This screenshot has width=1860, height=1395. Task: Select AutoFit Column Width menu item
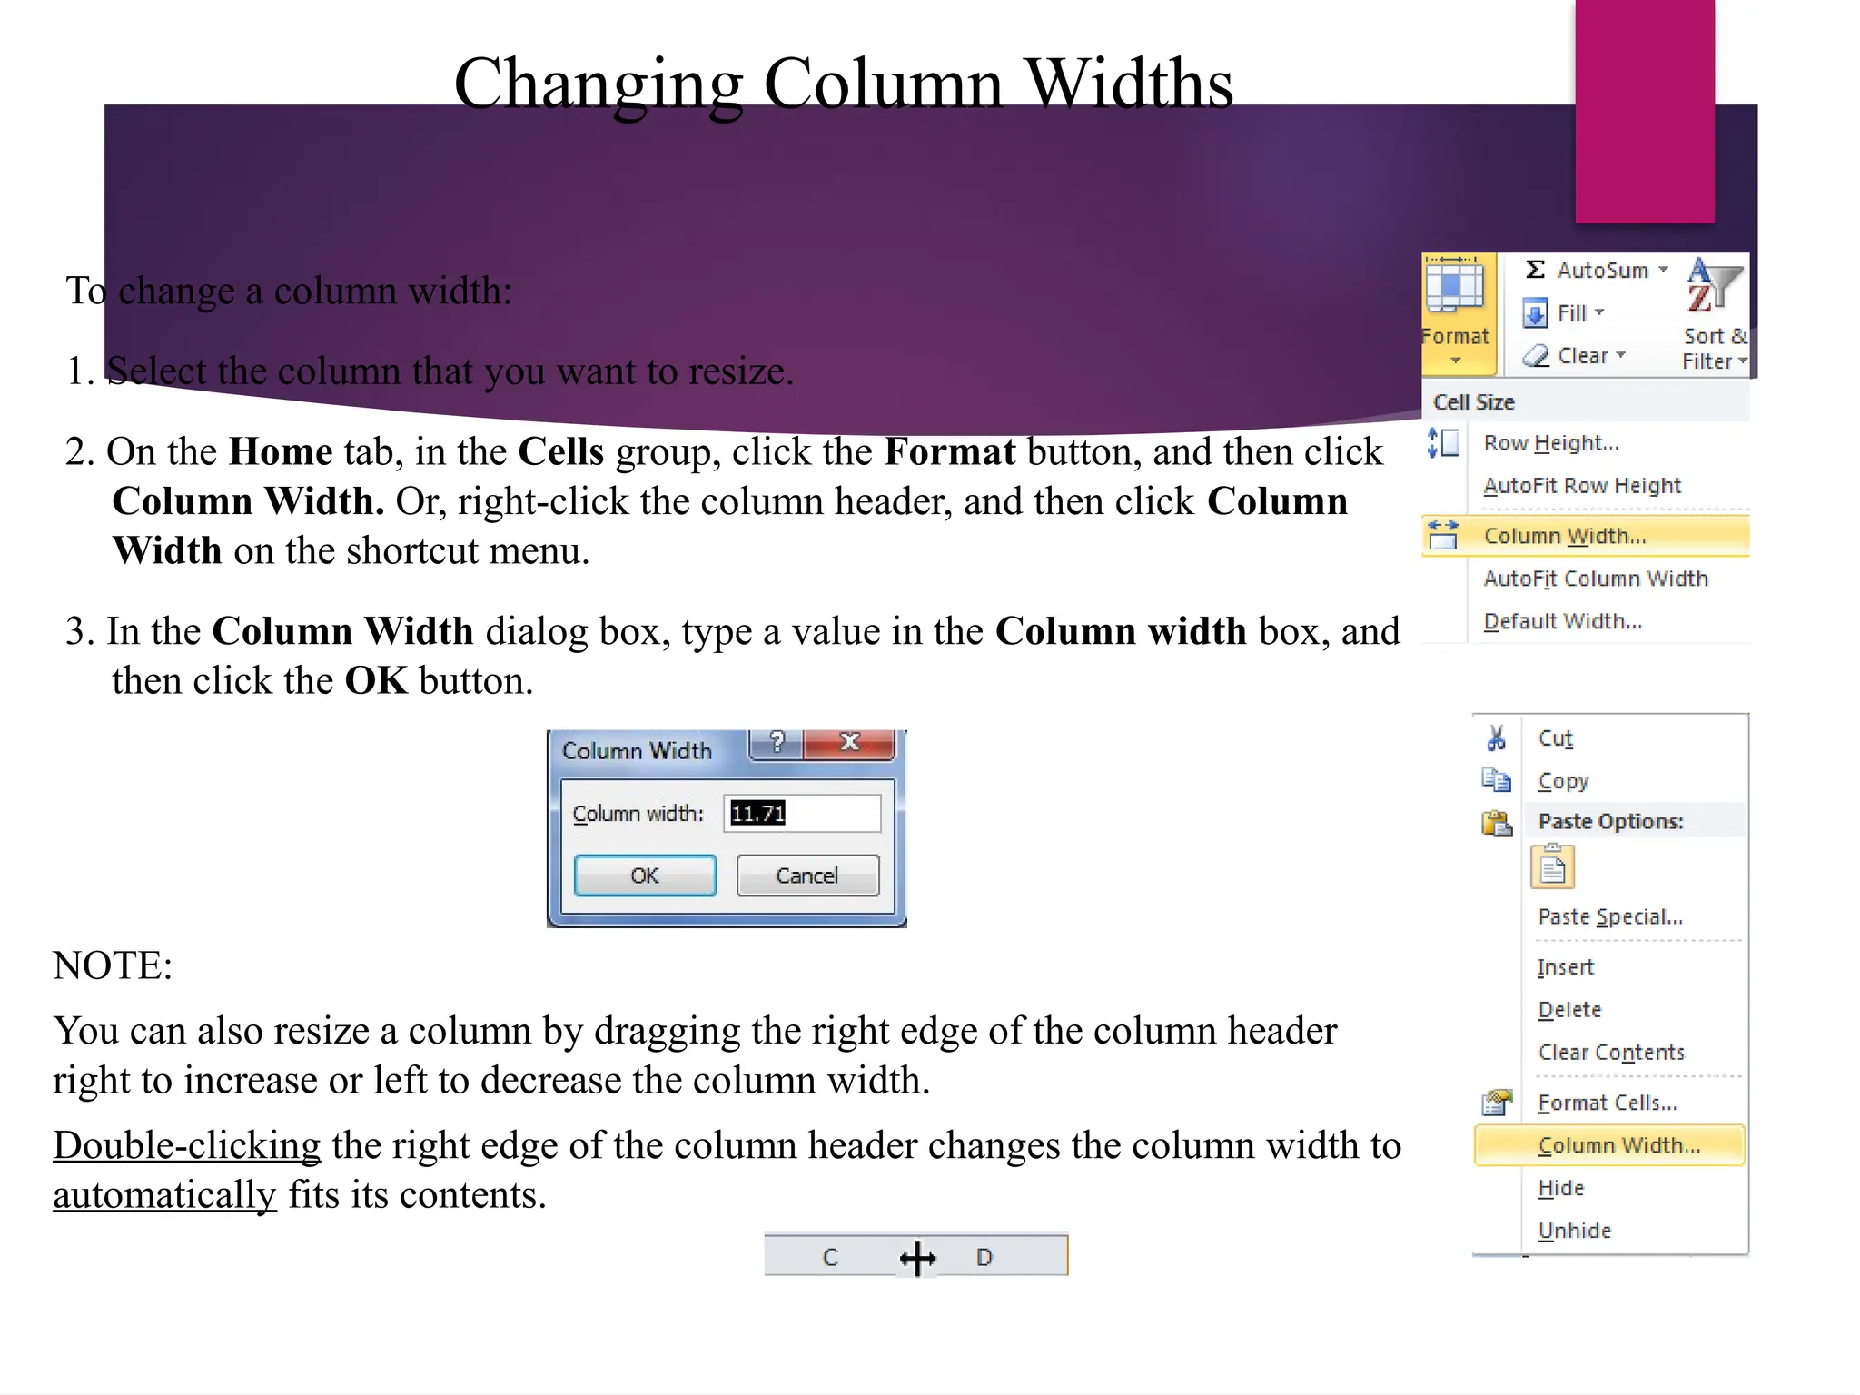coord(1595,579)
